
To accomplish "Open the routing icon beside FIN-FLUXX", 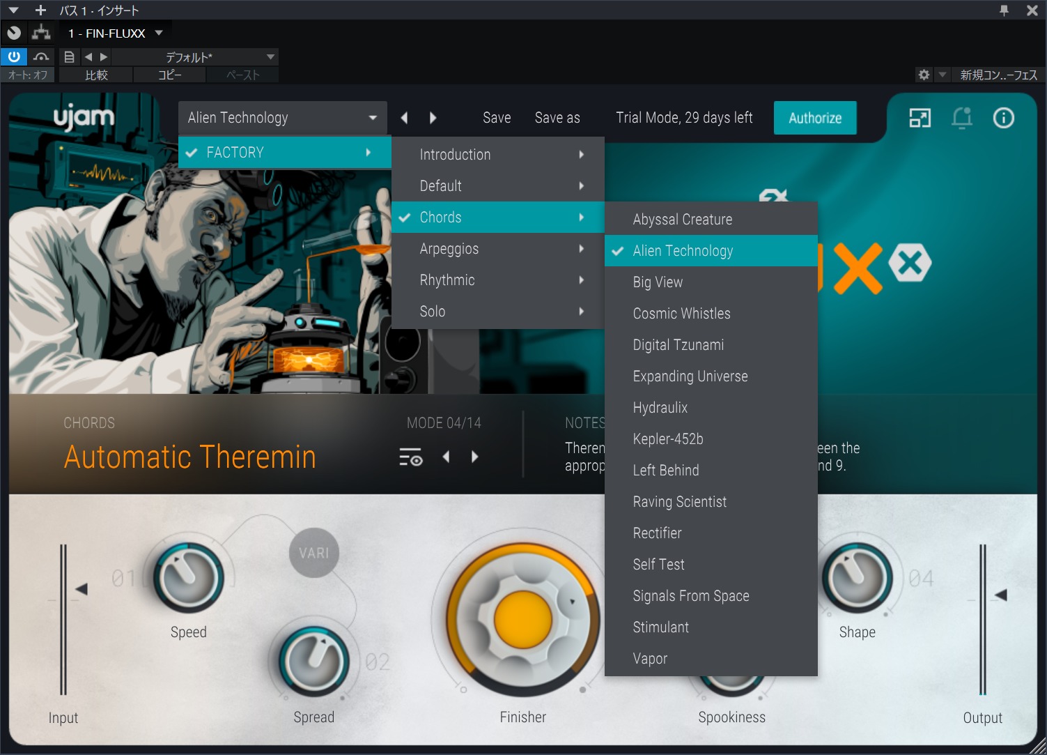I will [41, 32].
